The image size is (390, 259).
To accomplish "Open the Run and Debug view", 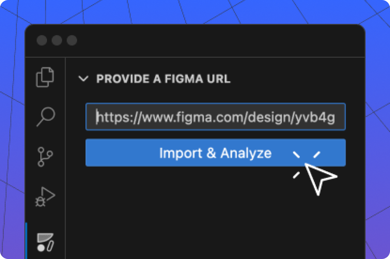I will tap(45, 196).
